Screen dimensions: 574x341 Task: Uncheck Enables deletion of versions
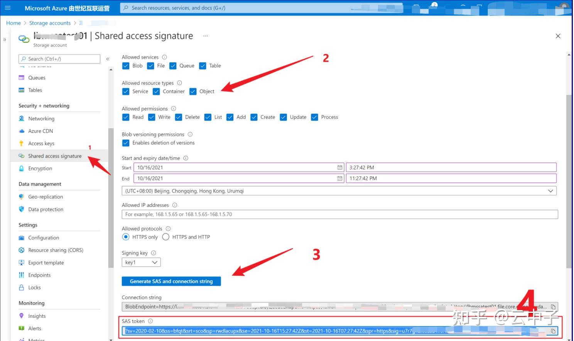(125, 143)
